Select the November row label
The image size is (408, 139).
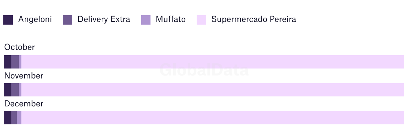[23, 76]
